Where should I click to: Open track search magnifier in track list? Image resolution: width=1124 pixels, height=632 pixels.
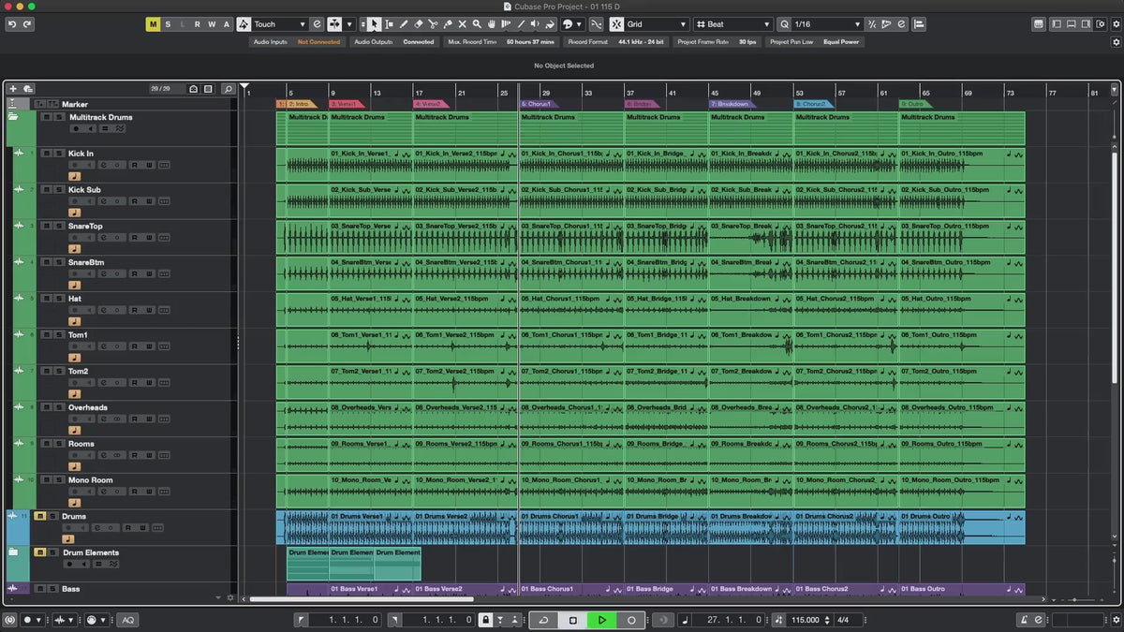pos(228,89)
